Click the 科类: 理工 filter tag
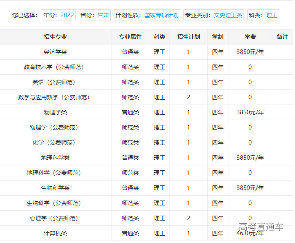The width and height of the screenshot is (295, 243). coord(263,15)
